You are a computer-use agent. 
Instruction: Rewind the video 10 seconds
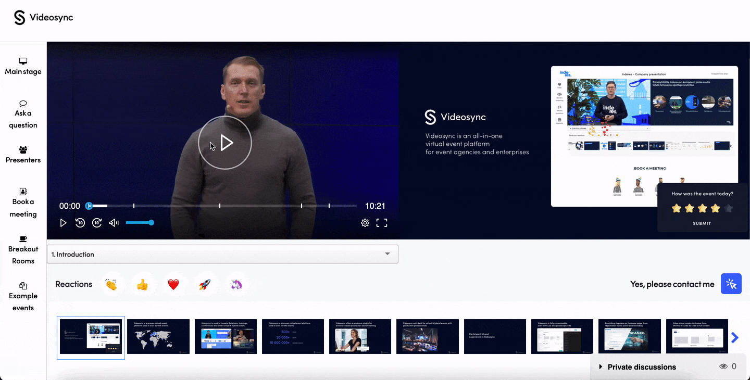coord(80,222)
